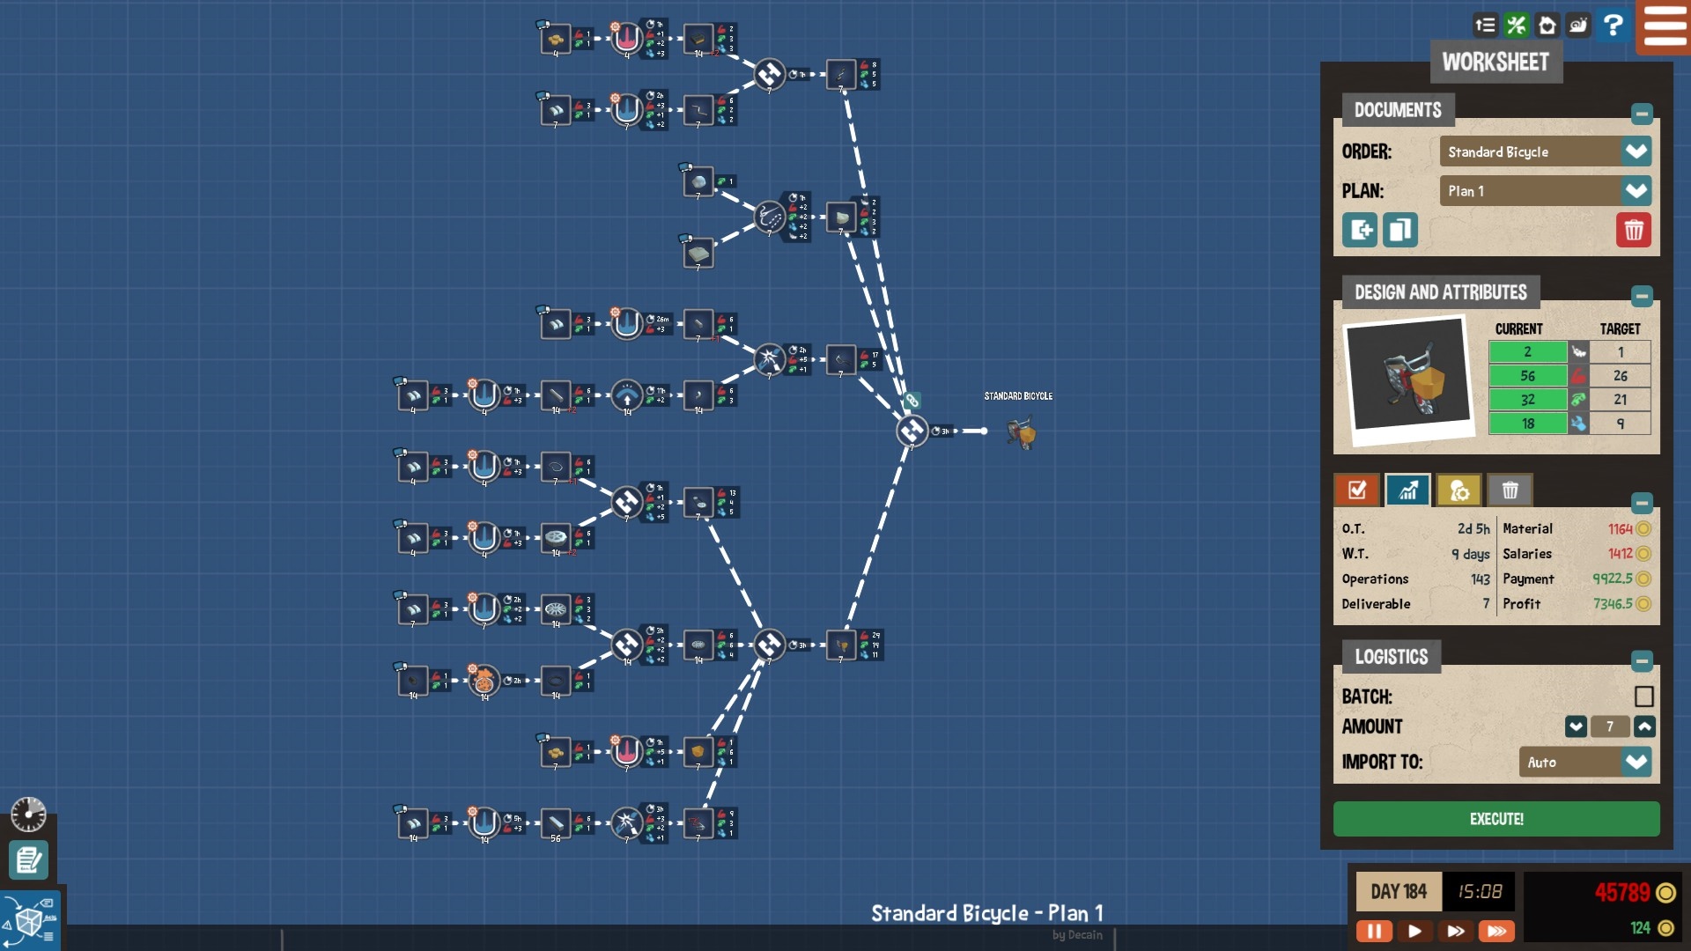Screen dimensions: 1691x951
Task: Open the Plan dropdown
Action: coord(1636,191)
